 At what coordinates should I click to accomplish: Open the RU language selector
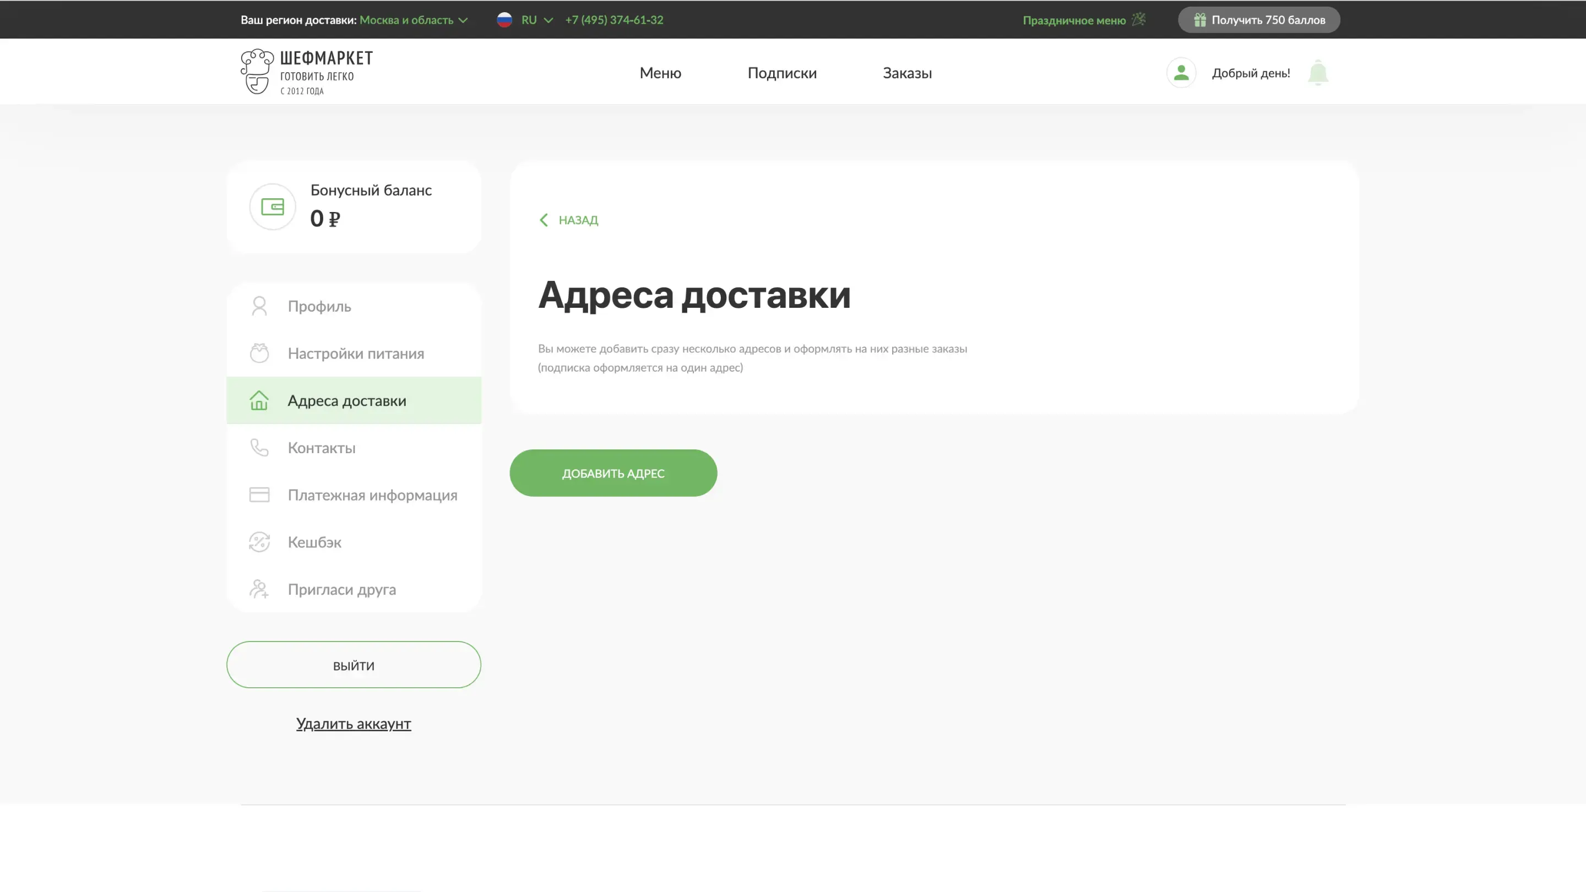tap(528, 20)
